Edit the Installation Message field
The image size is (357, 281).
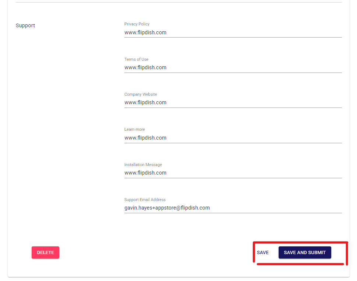coord(233,173)
